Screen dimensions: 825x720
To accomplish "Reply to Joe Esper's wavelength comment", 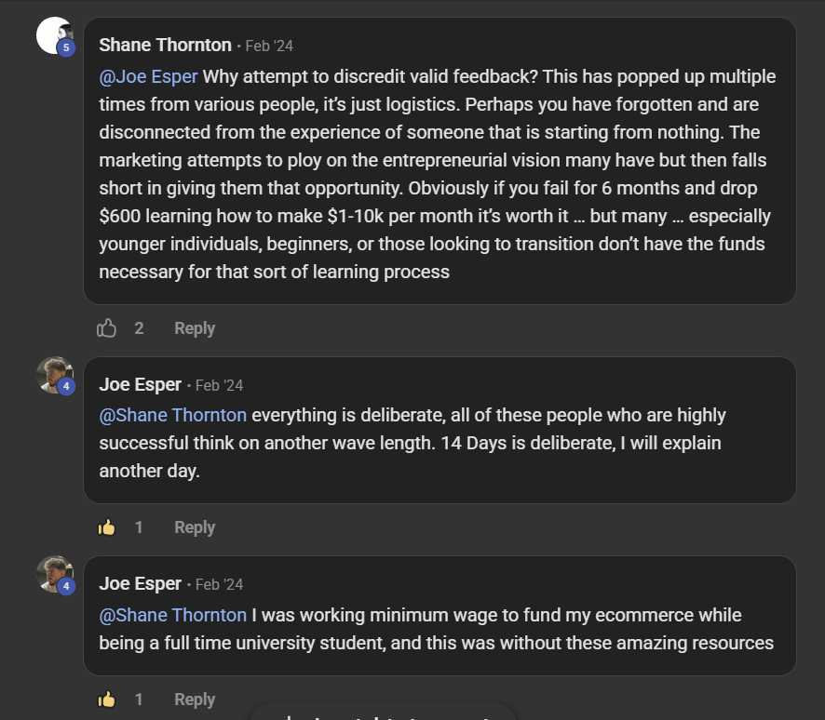I will tap(194, 527).
